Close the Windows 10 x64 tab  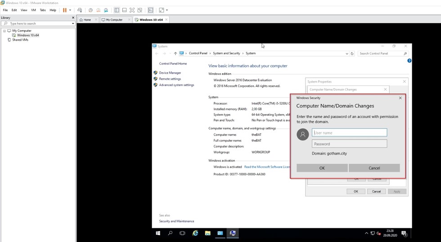tap(166, 20)
